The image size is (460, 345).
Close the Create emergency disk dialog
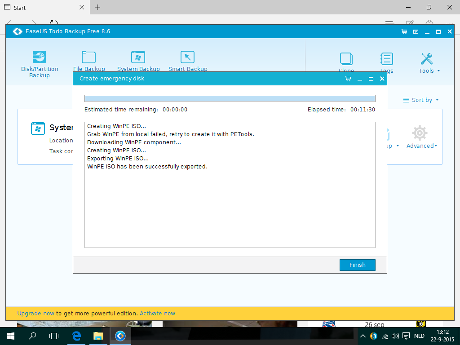[x=382, y=79]
